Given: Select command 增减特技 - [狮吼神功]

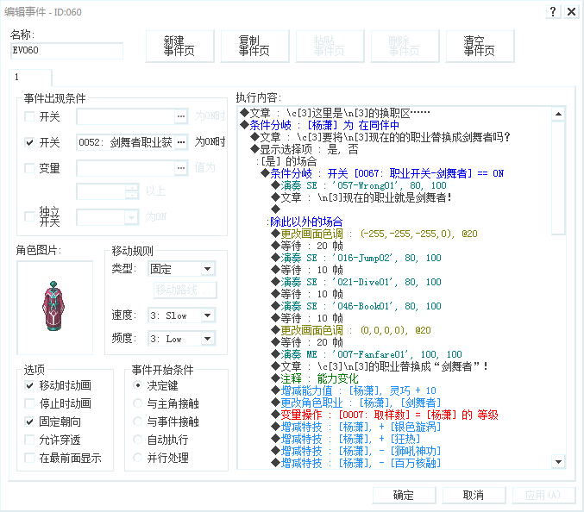Looking at the screenshot, I should pos(356,451).
